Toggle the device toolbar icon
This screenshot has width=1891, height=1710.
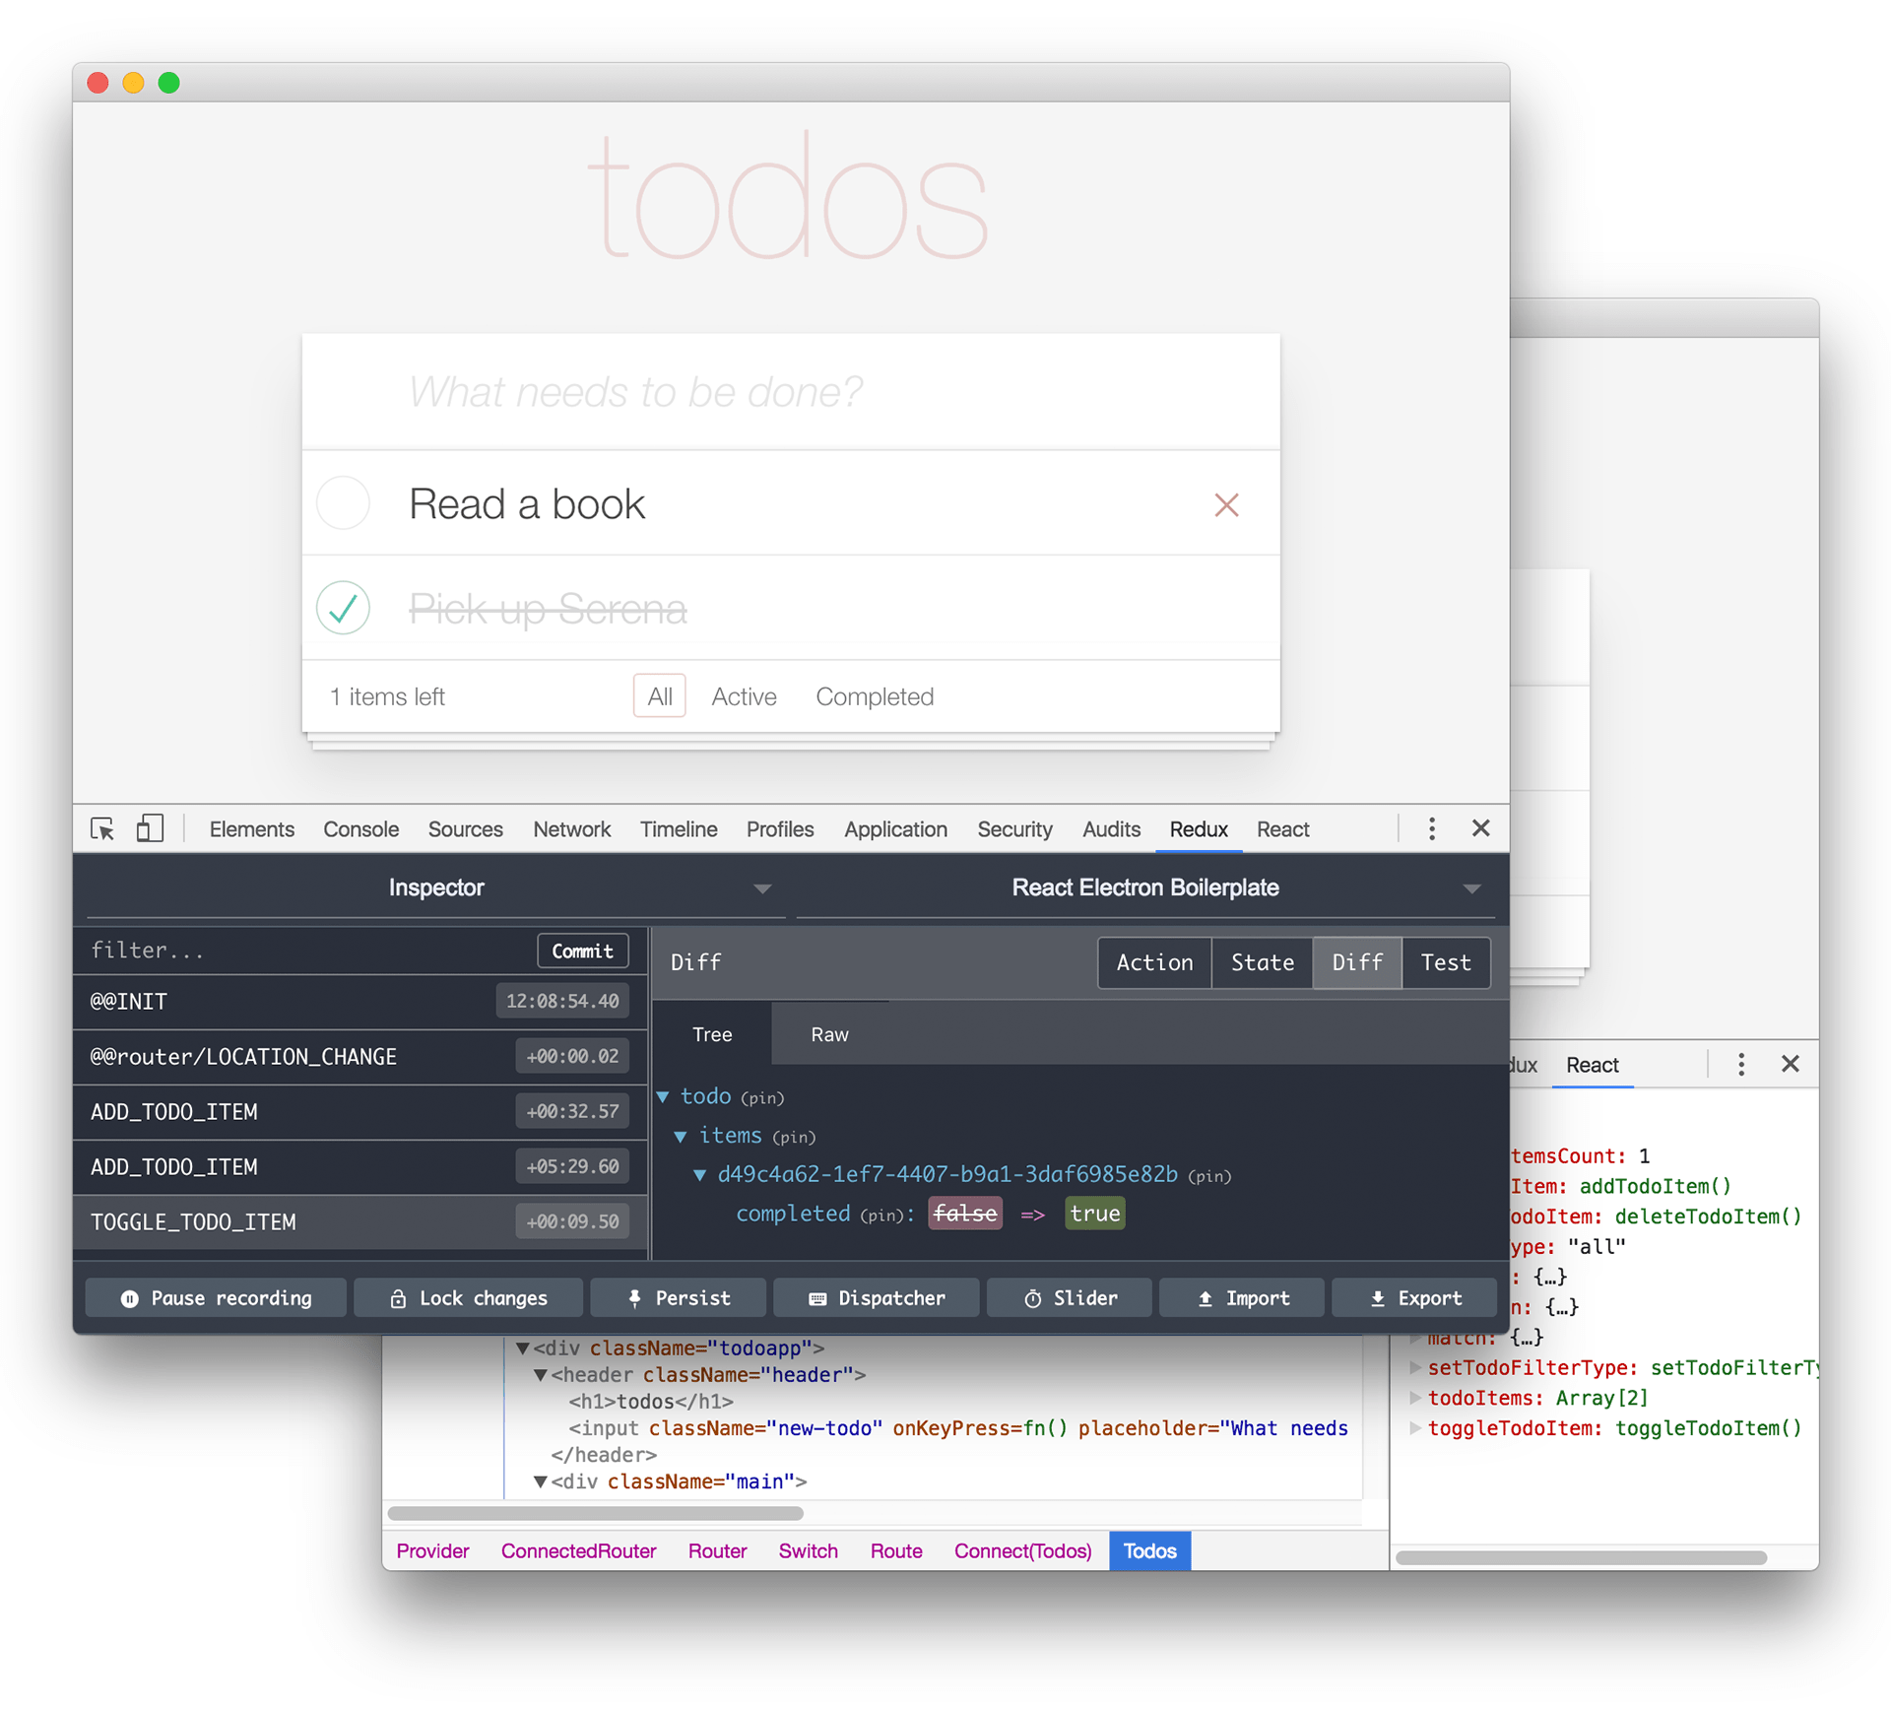pos(150,828)
